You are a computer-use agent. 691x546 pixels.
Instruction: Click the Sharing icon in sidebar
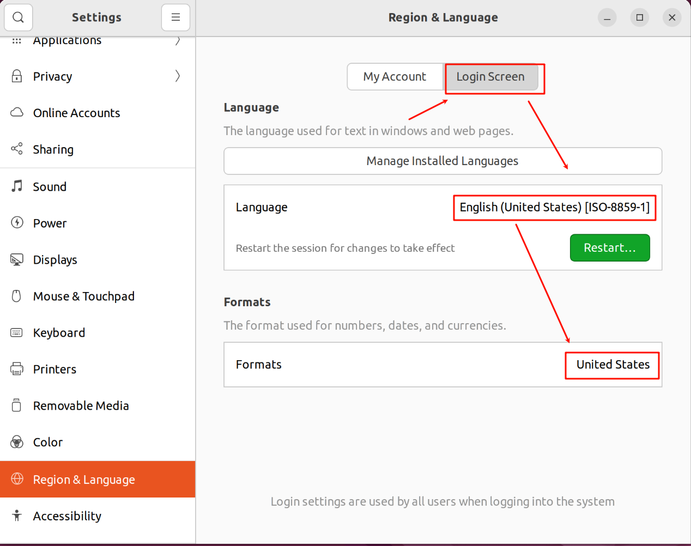(x=17, y=149)
